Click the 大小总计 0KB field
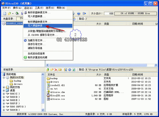Screen dimensions: 159x117 (109, 14)
